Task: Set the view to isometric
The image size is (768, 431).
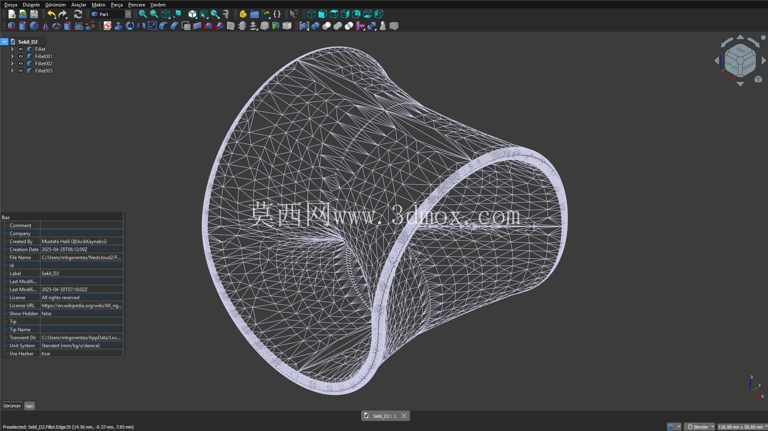Action: (x=311, y=14)
